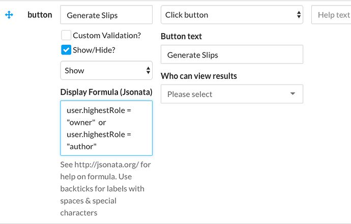Click the "Custom Validation?" label text

tap(107, 36)
